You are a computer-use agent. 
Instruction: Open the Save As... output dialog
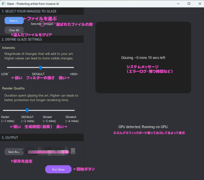click(x=14, y=152)
